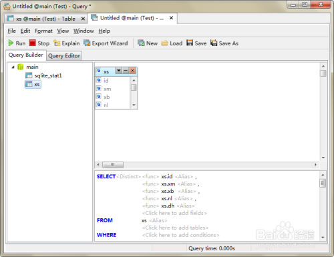
Task: Select the xs.nl field in the SELECT list
Action: click(167, 198)
